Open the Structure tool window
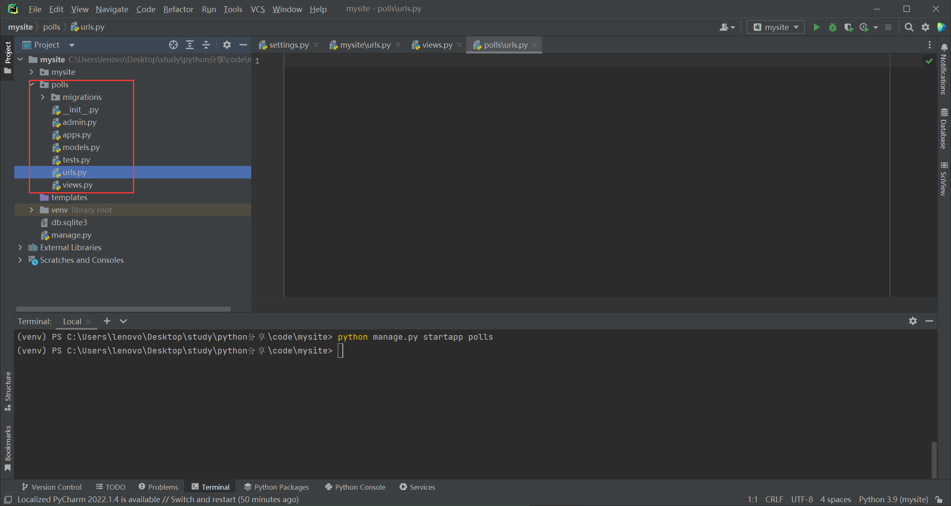Image resolution: width=951 pixels, height=506 pixels. (8, 391)
